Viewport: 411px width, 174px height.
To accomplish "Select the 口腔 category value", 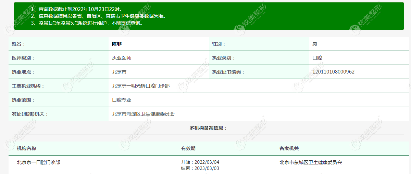I will 317,58.
